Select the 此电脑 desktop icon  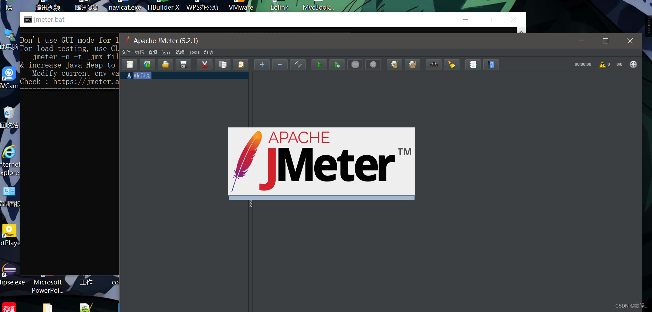[x=9, y=39]
